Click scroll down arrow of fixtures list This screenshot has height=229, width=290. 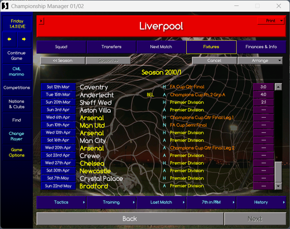278,186
